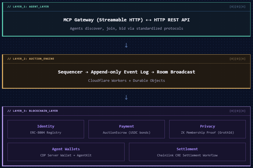Screen dimensions: 253x168
Task: Click 'CDP Server Wallet + AgentKit' text
Action: pyautogui.click(x=66, y=155)
